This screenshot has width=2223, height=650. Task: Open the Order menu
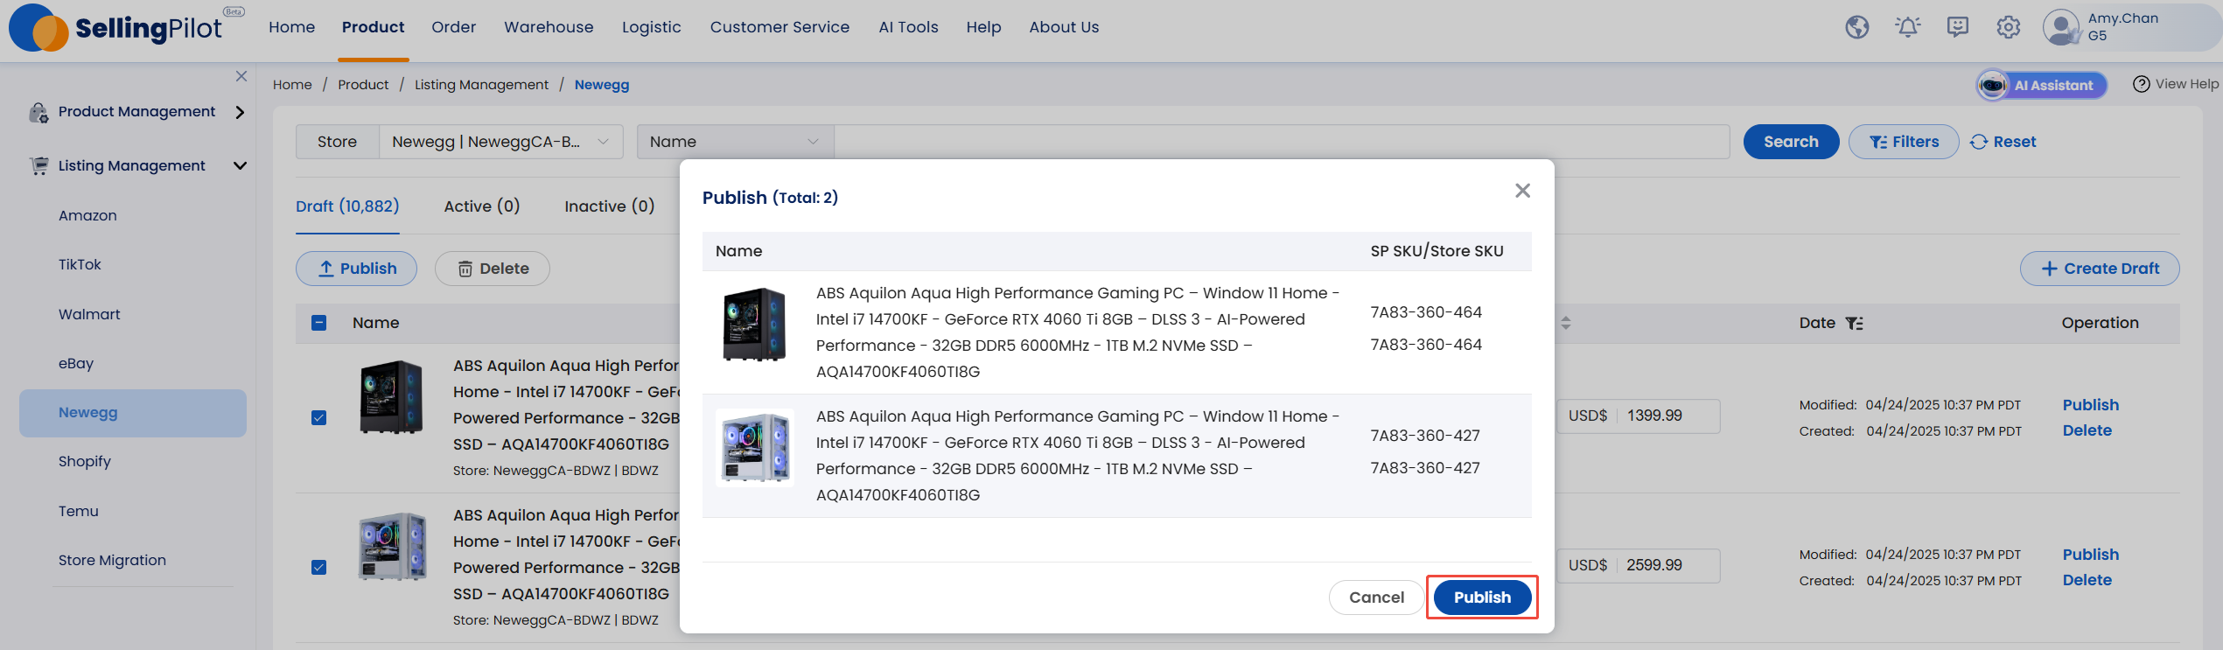point(453,27)
